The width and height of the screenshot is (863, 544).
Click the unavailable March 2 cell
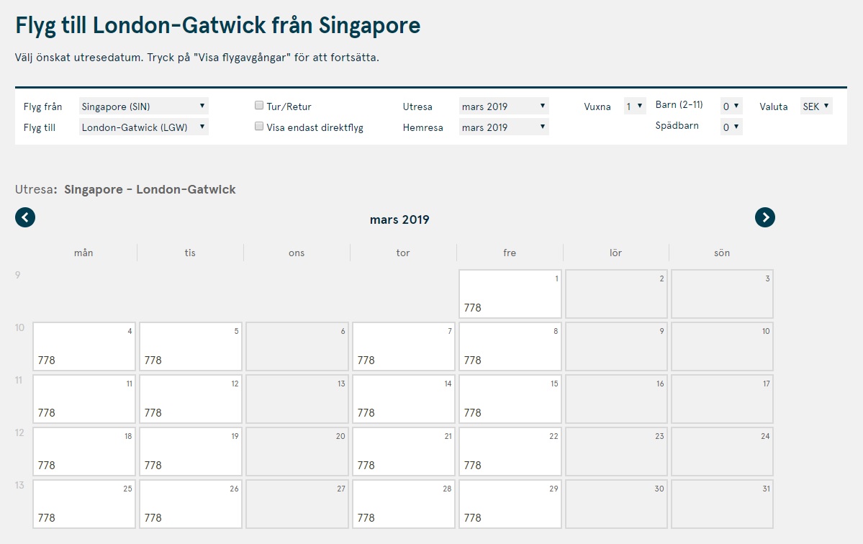coord(616,294)
